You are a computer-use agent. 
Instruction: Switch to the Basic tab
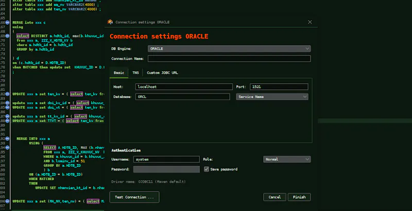119,73
